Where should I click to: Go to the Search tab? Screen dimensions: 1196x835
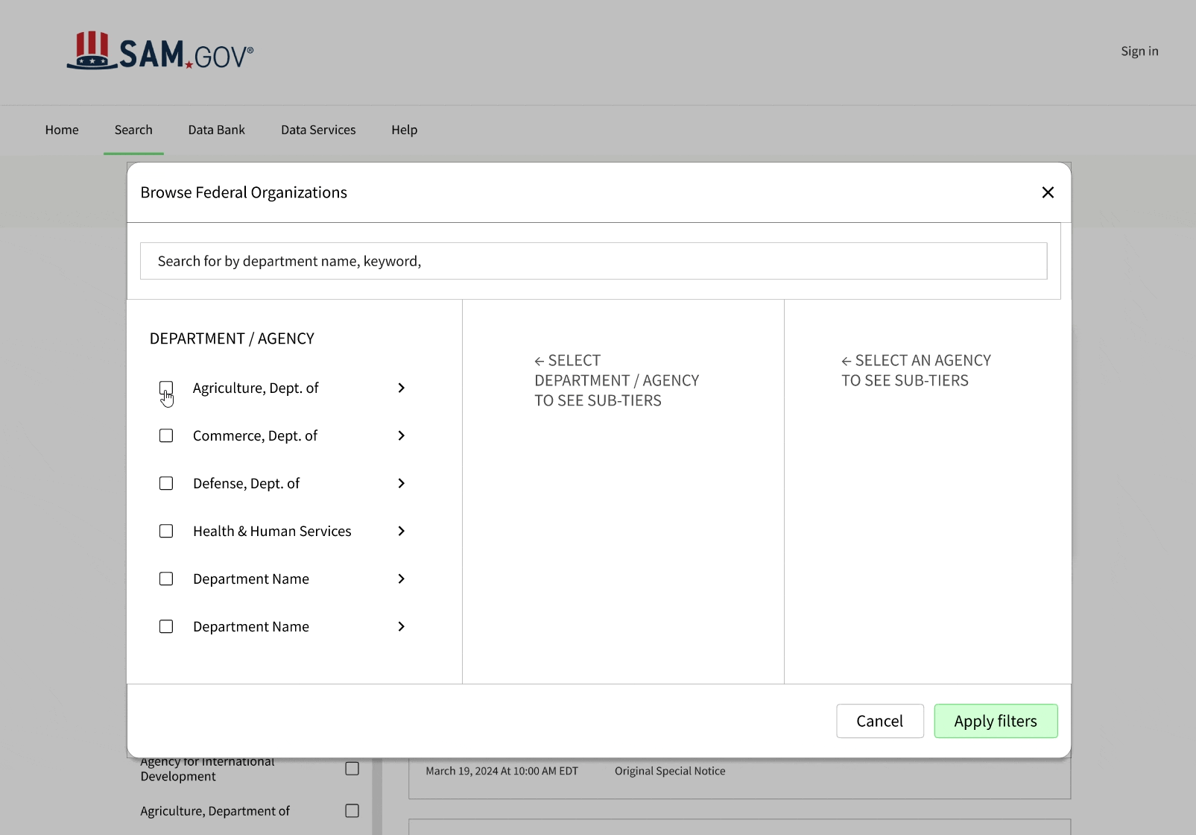coord(133,130)
